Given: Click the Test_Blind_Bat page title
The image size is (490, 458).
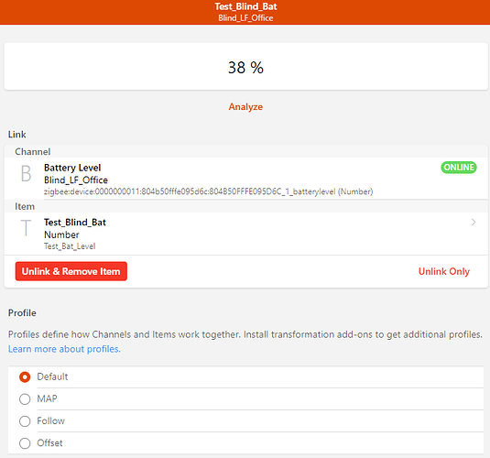Looking at the screenshot, I should pyautogui.click(x=245, y=6).
